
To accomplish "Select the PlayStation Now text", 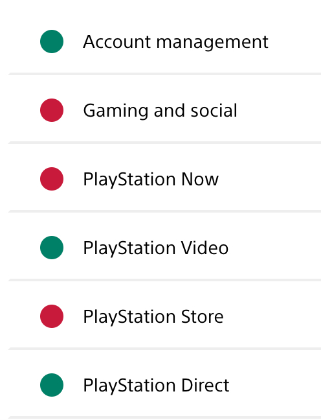I will 151,180.
